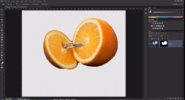Select the Eraser tool
The width and height of the screenshot is (185, 100).
click(2, 35)
